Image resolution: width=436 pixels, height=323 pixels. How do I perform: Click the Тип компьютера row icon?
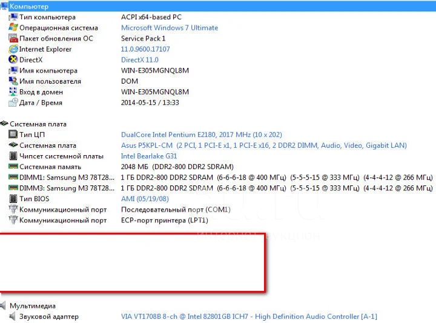[13, 17]
